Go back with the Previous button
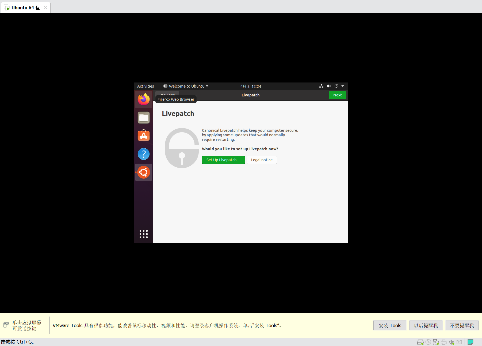Screen dimensions: 482x346 167,93
